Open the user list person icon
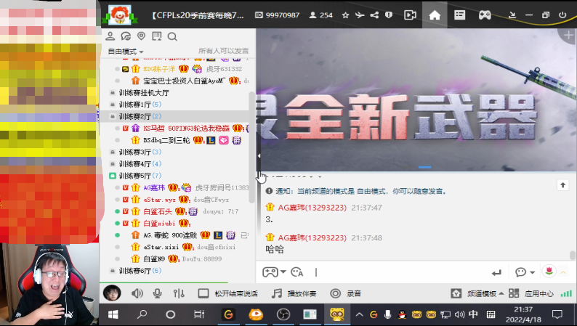The image size is (577, 326). coord(110,36)
